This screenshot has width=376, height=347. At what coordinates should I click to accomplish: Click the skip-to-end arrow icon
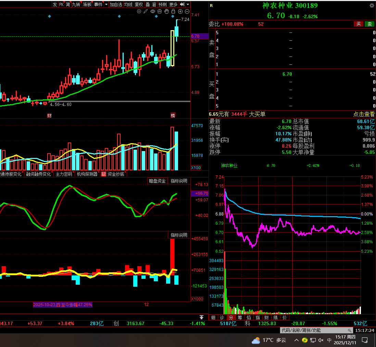[x=182, y=4]
